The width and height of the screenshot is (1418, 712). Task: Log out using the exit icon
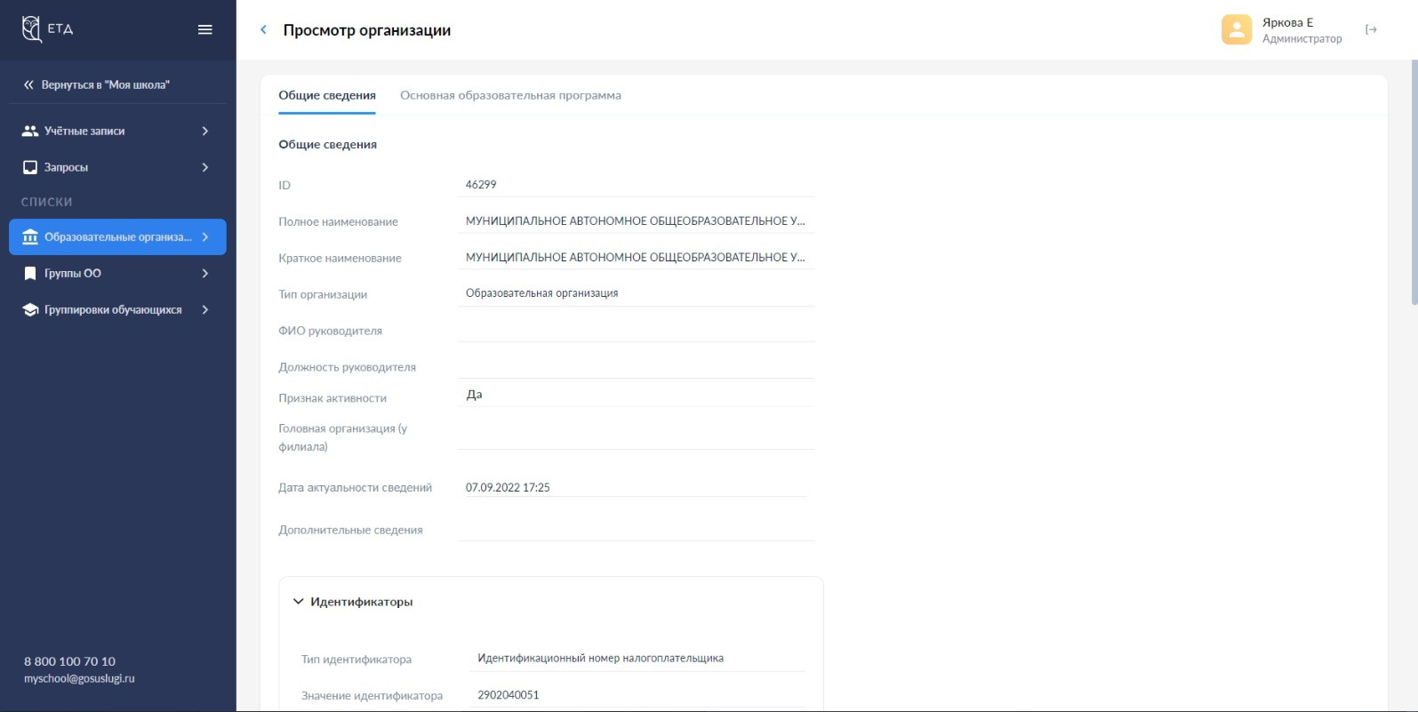coord(1371,30)
